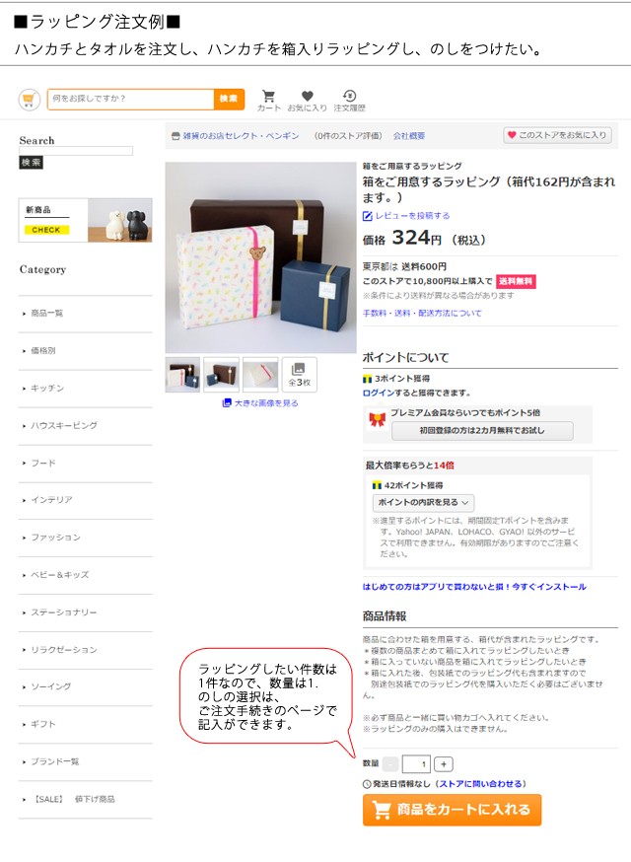Click the yellow CHECK new products banner

pyautogui.click(x=46, y=230)
